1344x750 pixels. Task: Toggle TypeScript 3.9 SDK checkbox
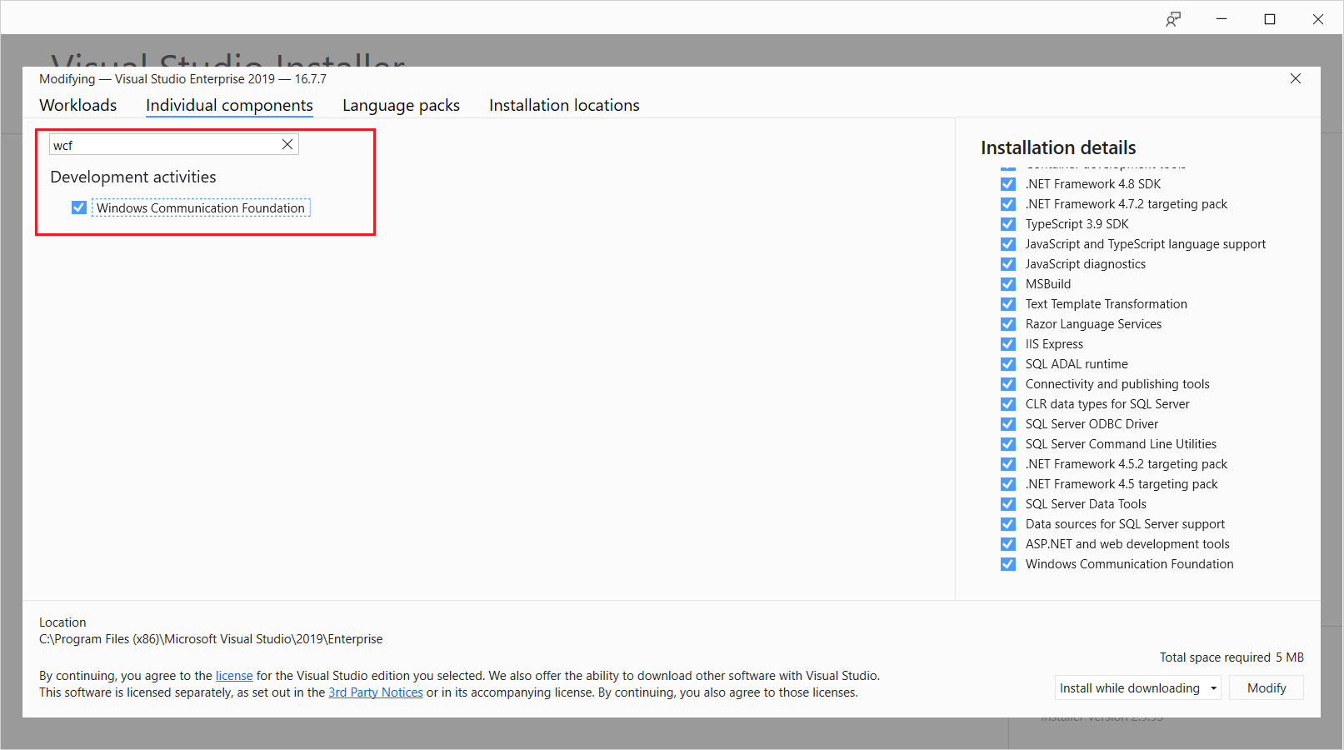click(1008, 224)
